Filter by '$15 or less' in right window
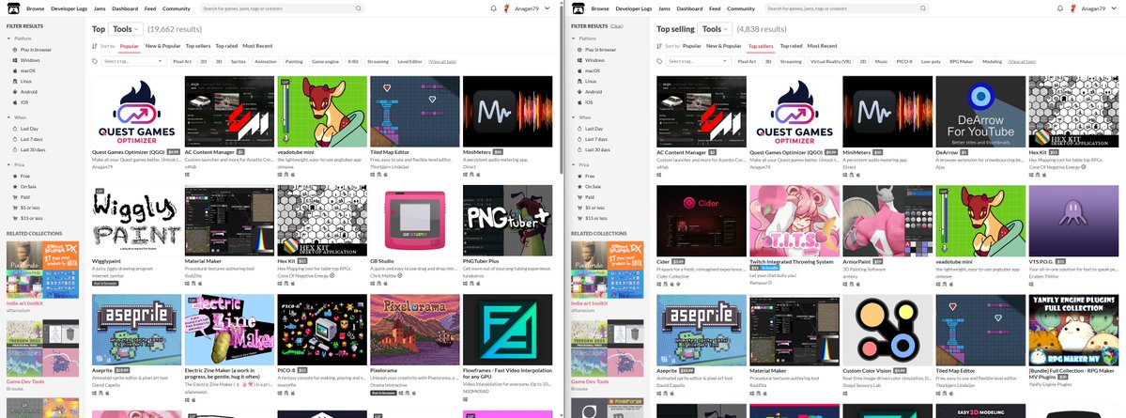 592,218
